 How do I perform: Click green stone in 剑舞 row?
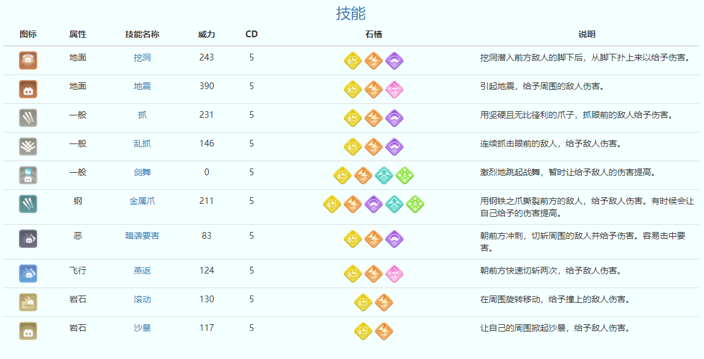[x=405, y=176]
